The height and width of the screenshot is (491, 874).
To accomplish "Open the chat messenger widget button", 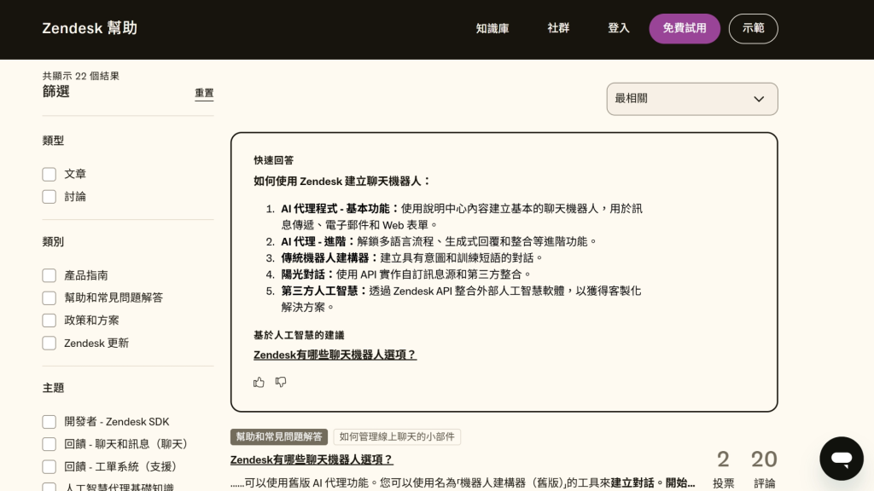I will pyautogui.click(x=841, y=459).
